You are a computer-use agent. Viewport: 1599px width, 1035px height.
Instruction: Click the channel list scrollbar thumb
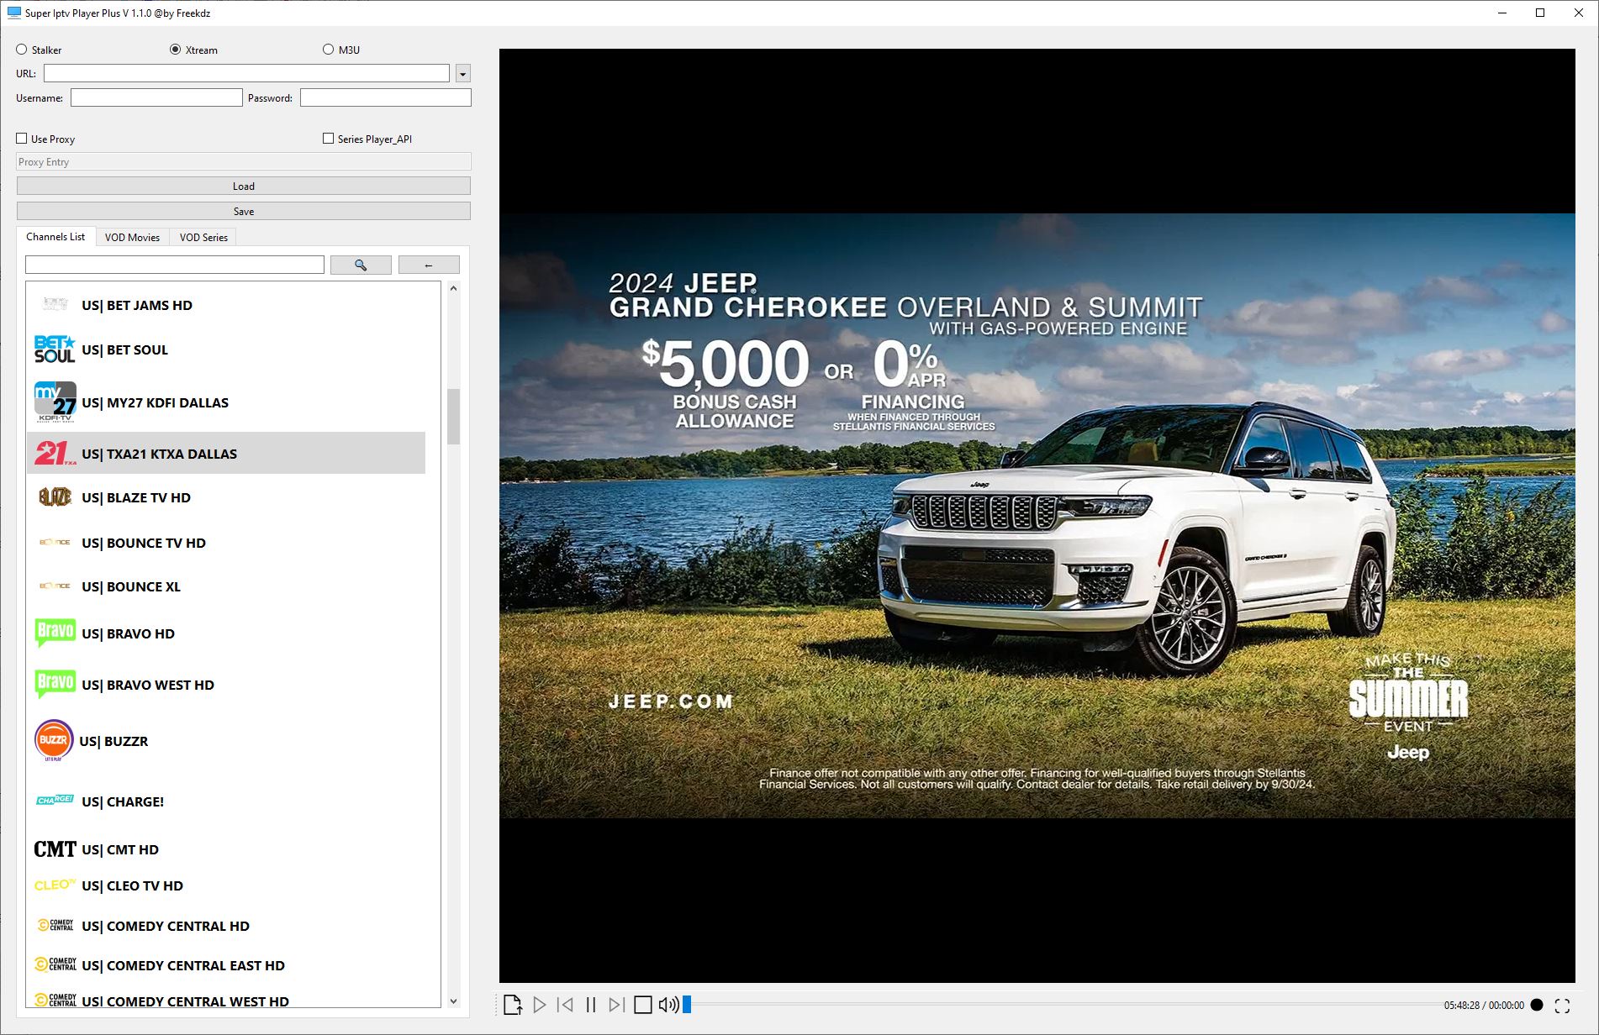(453, 416)
